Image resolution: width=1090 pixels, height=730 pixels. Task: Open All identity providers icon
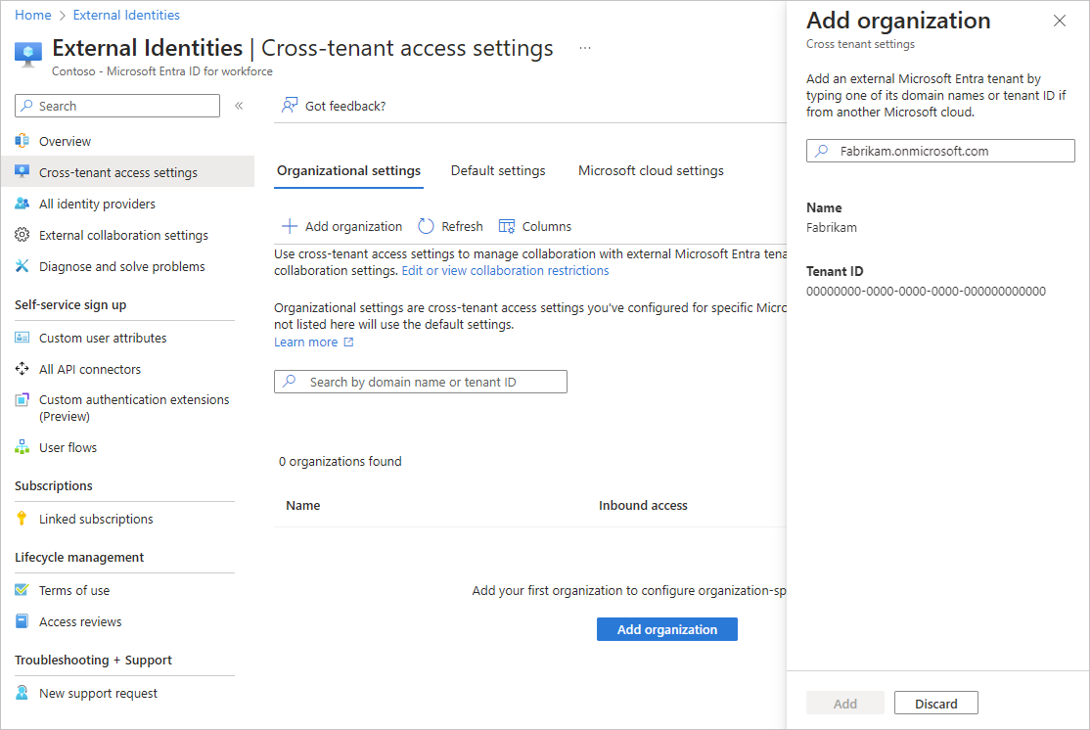click(x=23, y=204)
